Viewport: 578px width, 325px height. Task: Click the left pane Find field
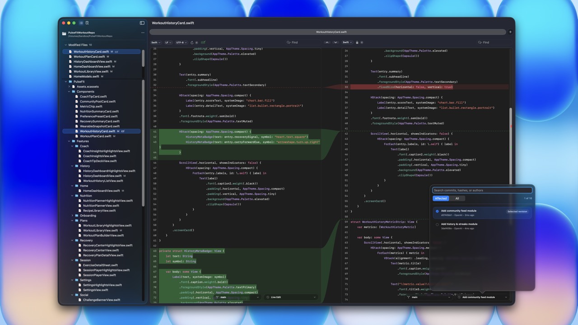pyautogui.click(x=303, y=42)
